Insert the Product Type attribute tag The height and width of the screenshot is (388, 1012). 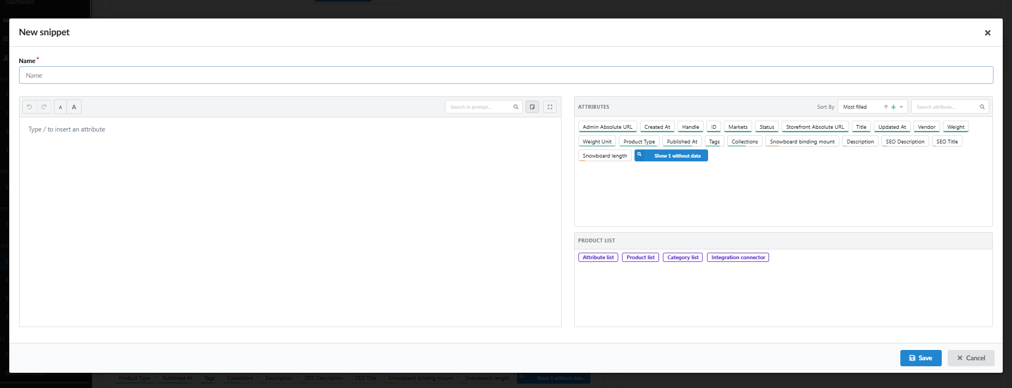tap(639, 142)
